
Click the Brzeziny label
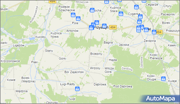(x=96, y=54)
